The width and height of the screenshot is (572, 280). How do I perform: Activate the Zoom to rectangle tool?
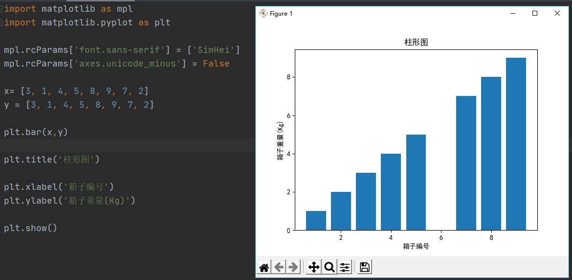[330, 268]
